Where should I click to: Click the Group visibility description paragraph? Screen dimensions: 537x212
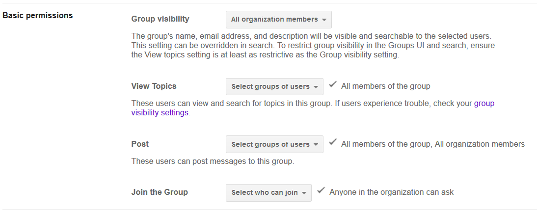(x=313, y=46)
